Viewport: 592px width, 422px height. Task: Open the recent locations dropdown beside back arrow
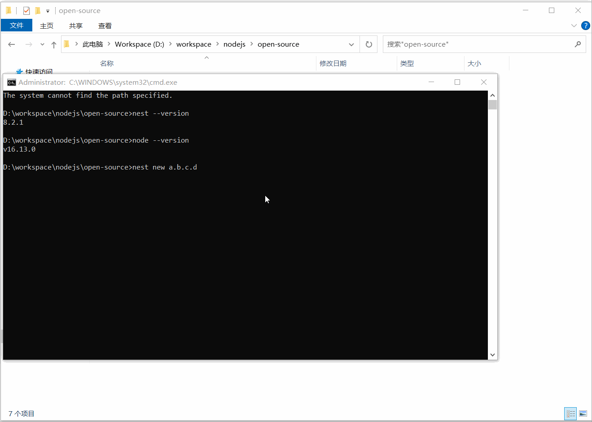click(x=42, y=44)
